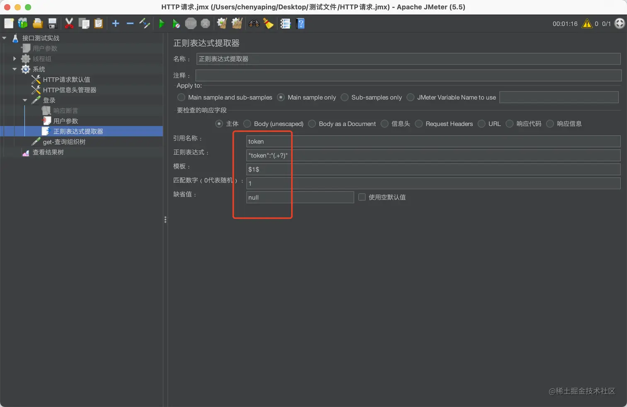Screen dimensions: 627x407
Task: Click the 匹配数字 match number field
Action: (433, 183)
